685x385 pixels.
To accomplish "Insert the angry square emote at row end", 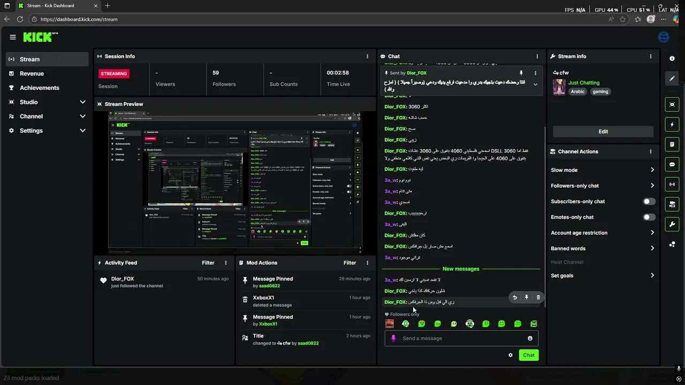I will point(534,324).
